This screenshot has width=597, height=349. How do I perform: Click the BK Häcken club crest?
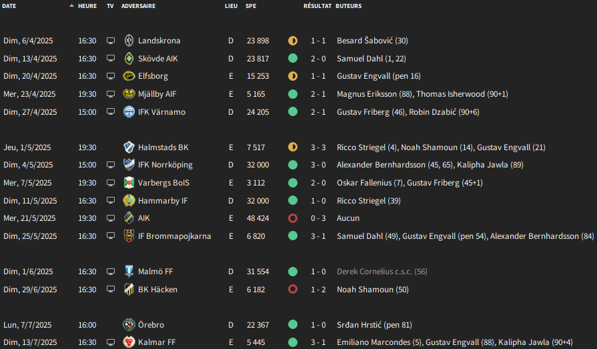coord(129,289)
